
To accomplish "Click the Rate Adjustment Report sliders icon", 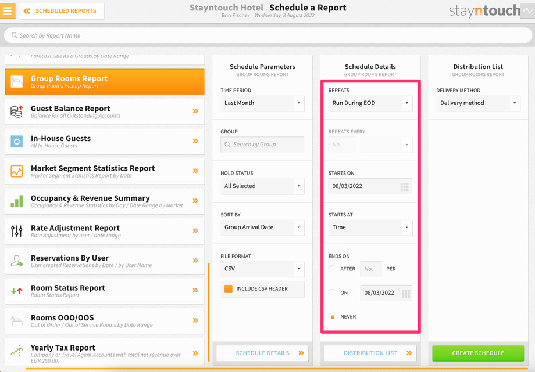I will (x=16, y=231).
